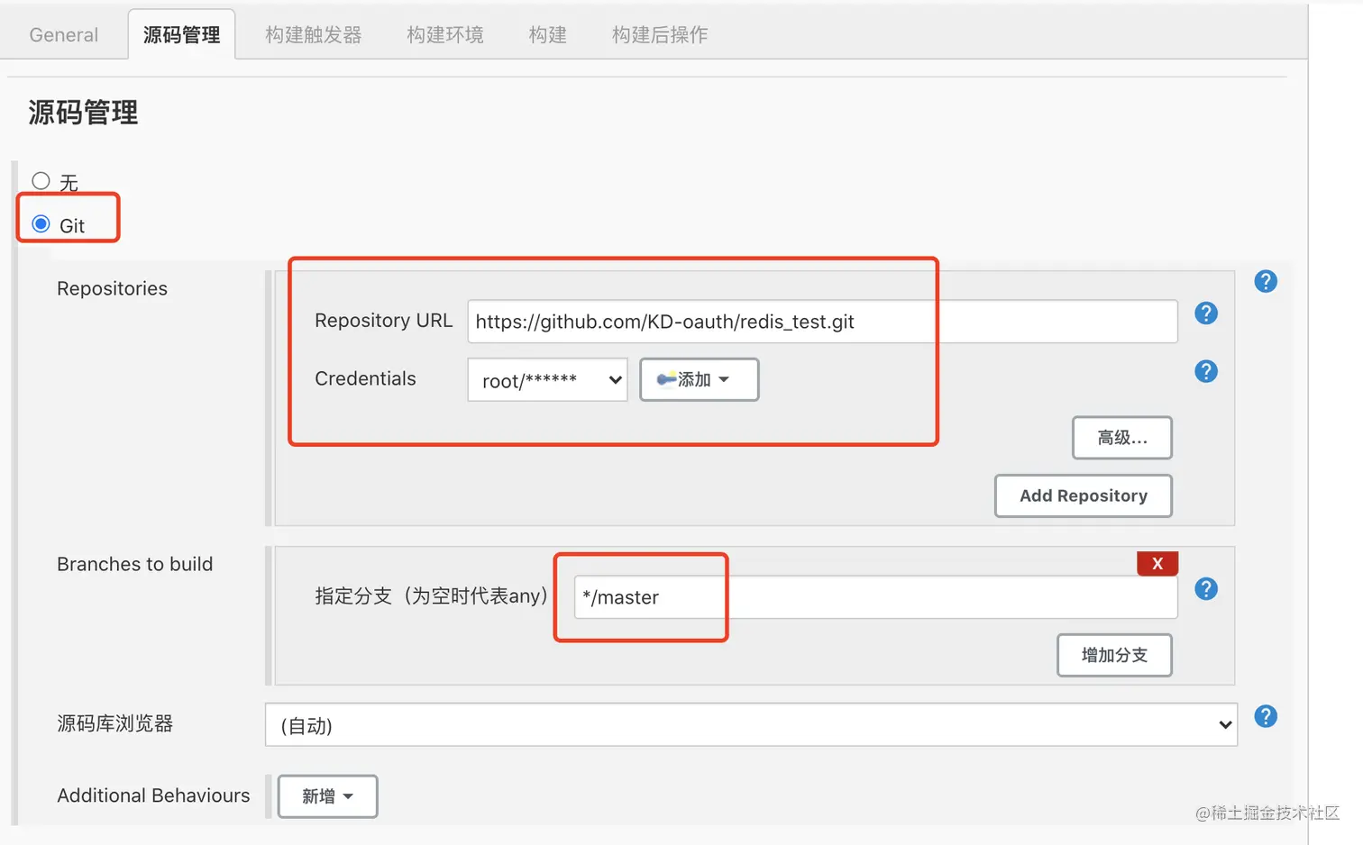Click the 高级... button
Screen dimensions: 1363x845
click(x=1122, y=438)
